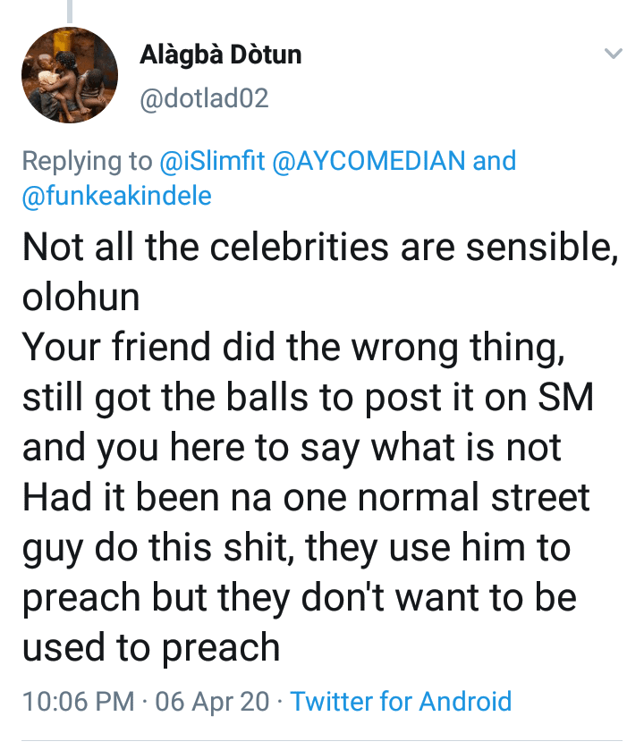644x750 pixels.
Task: Open the @funkeakindele mention link
Action: (x=116, y=195)
